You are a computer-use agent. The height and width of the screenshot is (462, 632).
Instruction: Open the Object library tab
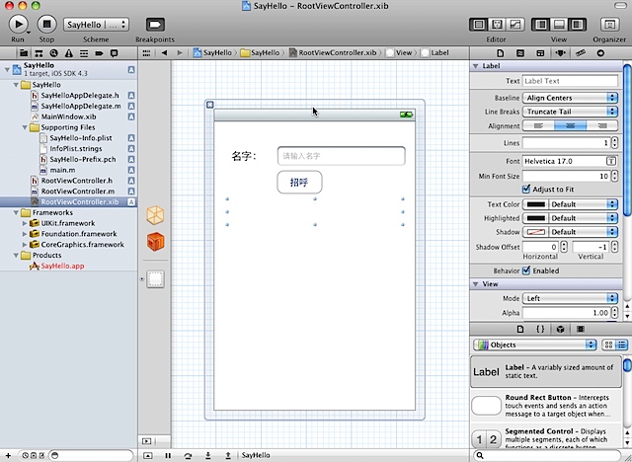(x=560, y=328)
